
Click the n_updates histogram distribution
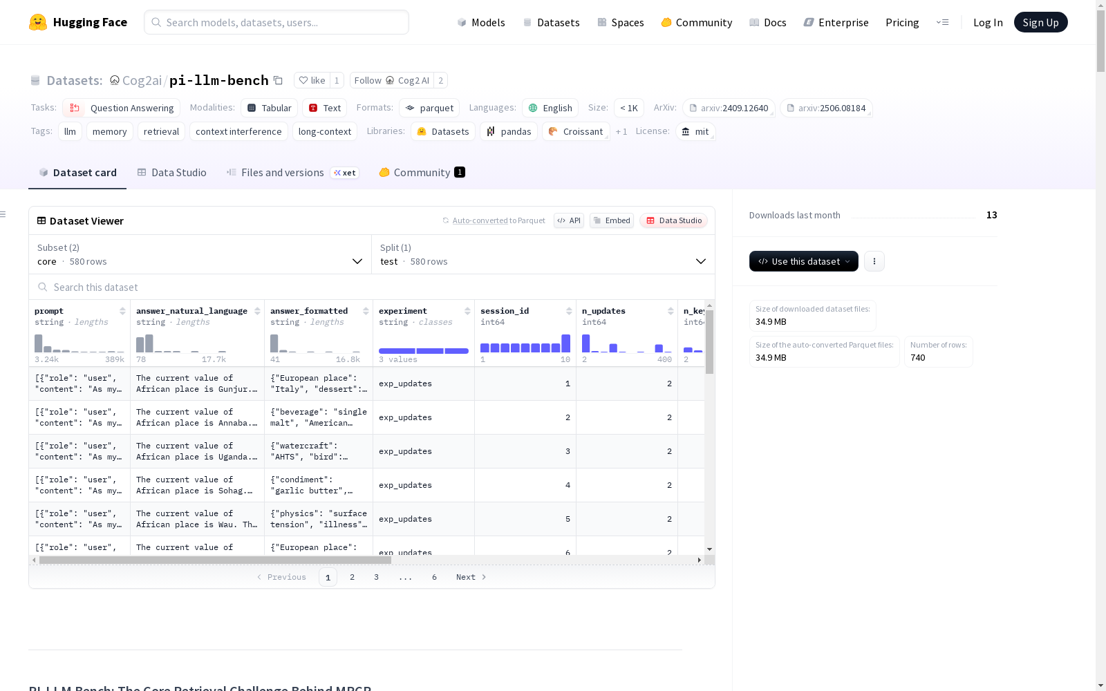tap(627, 343)
